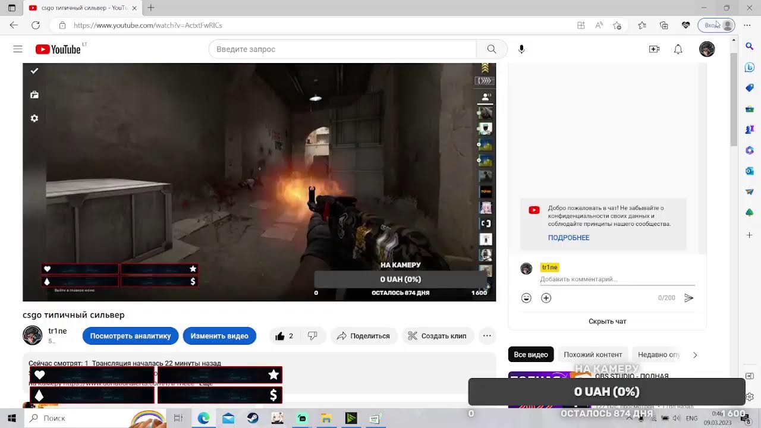Open the Create video camera icon
The image size is (761, 428).
tap(654, 49)
